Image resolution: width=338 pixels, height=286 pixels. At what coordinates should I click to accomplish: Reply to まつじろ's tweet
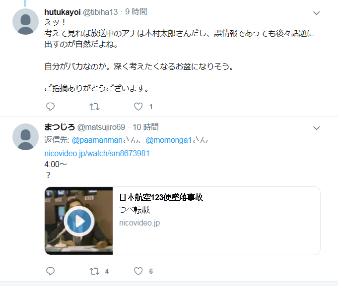[51, 271]
